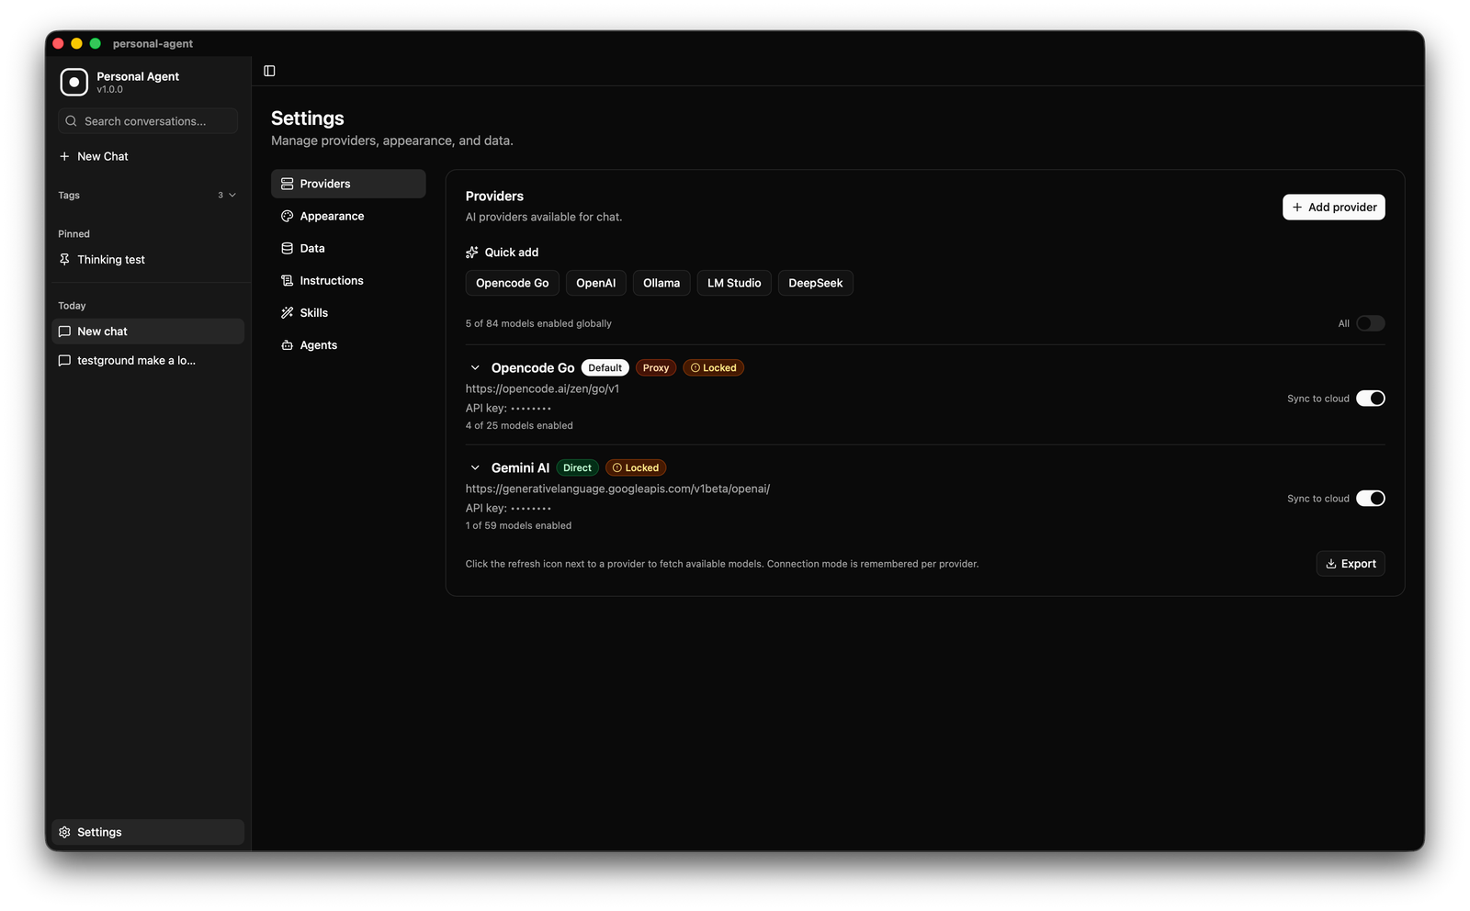This screenshot has height=911, width=1470.
Task: Click the Quick add sparkle icon
Action: [472, 253]
